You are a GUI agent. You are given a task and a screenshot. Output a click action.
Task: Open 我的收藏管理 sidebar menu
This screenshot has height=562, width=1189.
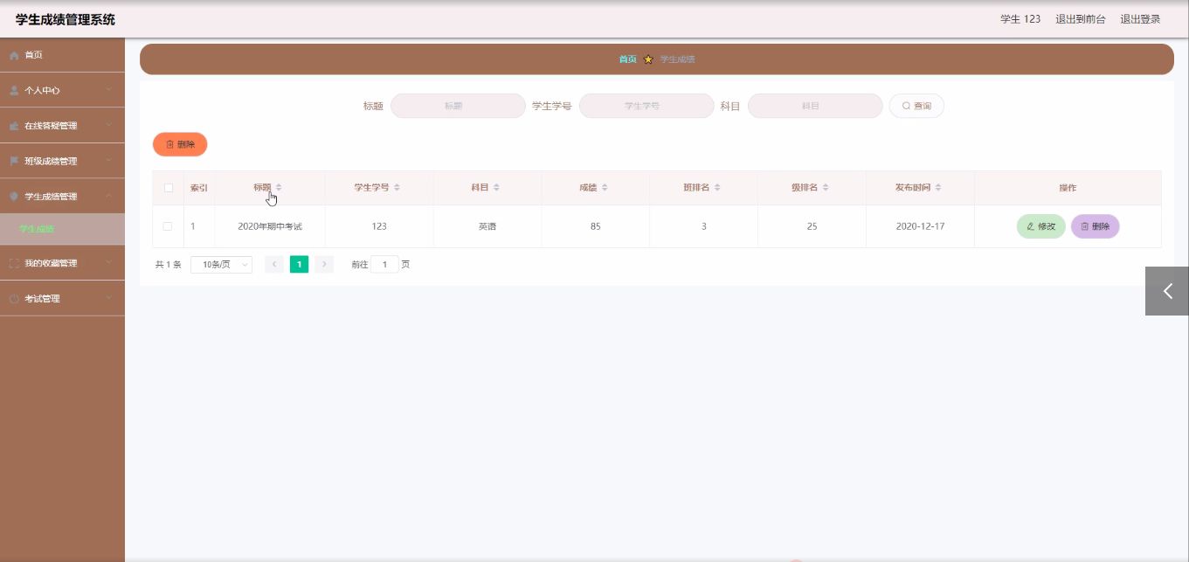click(62, 263)
